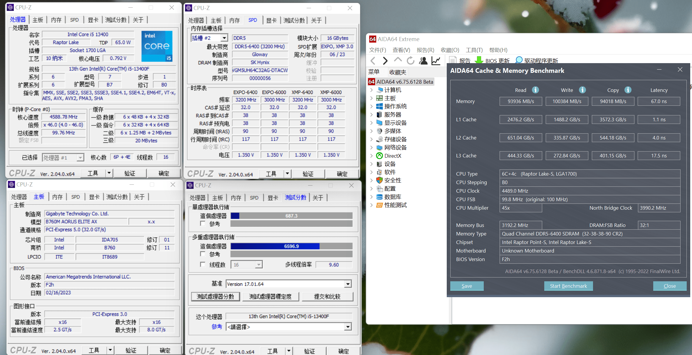
Task: Click the multi-thread reference empty bar
Action: (291, 254)
